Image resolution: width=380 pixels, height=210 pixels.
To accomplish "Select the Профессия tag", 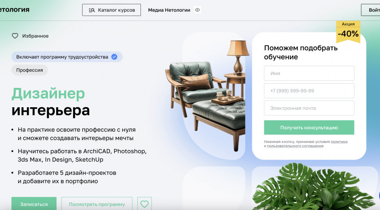I will pyautogui.click(x=30, y=70).
